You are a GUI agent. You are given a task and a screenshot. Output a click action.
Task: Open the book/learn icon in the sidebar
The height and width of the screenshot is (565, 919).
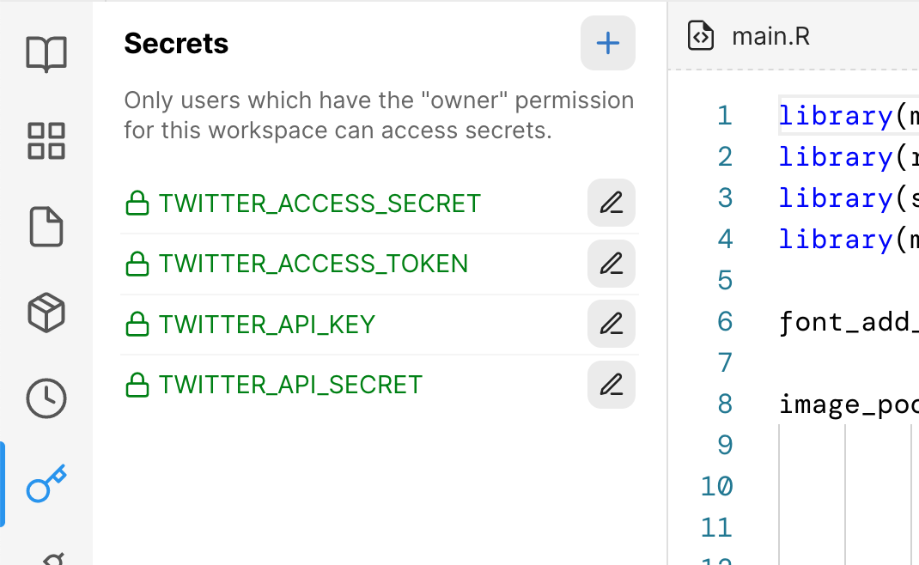point(46,54)
